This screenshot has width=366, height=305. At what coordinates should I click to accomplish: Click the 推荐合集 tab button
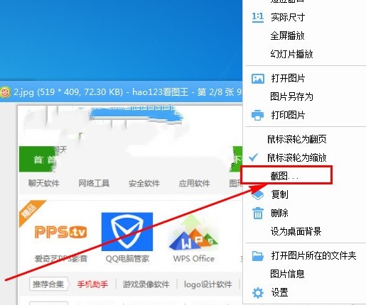pos(48,284)
